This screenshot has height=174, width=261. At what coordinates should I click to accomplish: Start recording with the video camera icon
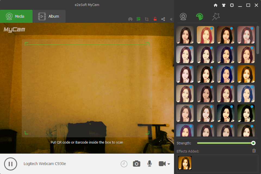tap(162, 164)
